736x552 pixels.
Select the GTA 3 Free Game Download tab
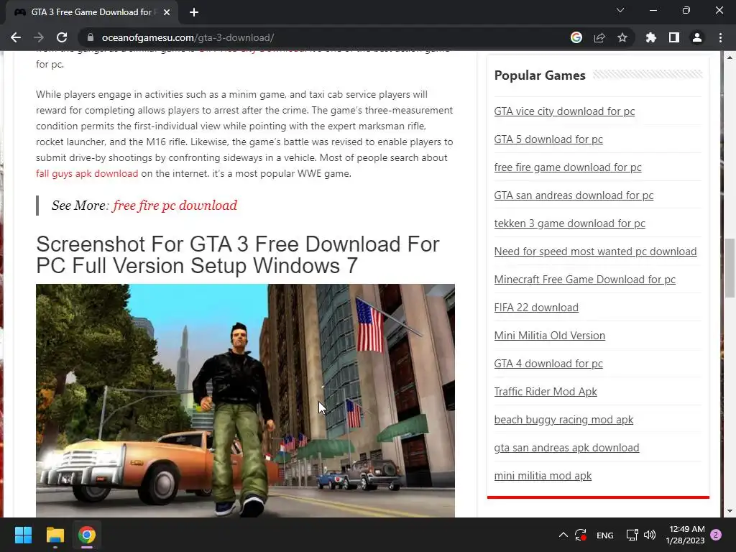click(x=92, y=12)
